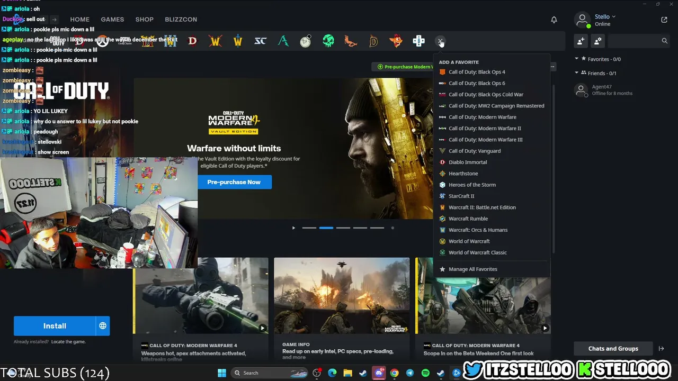Open Chats and Groups
The height and width of the screenshot is (381, 678).
pos(613,349)
